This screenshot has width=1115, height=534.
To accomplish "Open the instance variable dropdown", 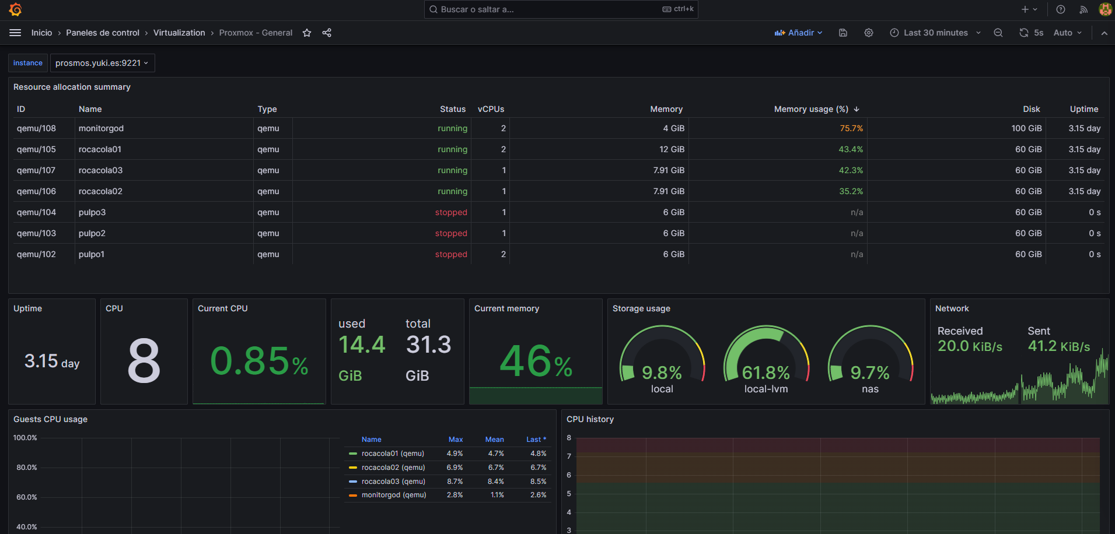I will [102, 63].
